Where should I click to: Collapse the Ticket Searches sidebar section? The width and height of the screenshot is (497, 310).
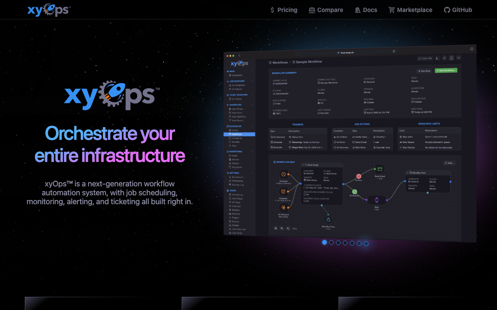coord(252,95)
